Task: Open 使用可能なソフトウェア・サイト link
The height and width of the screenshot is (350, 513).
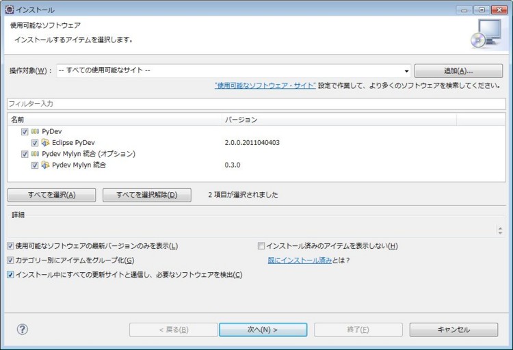Action: [x=265, y=85]
